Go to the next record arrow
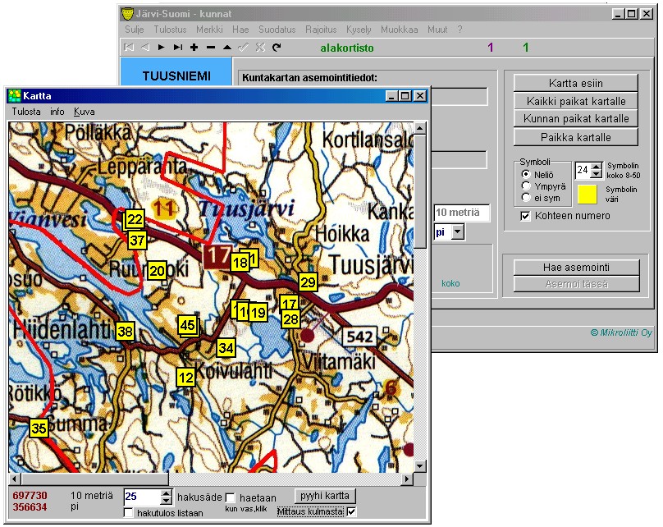 click(162, 48)
